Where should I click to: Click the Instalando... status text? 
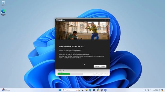point(60,72)
